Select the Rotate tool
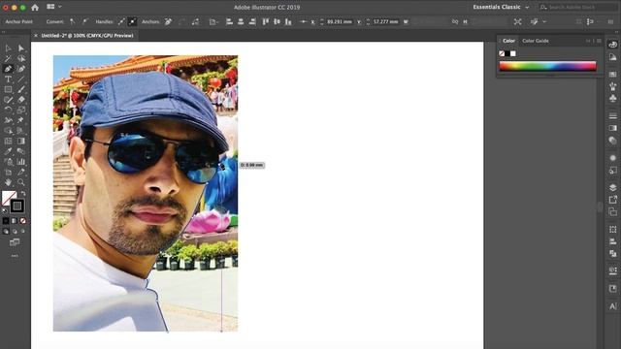The image size is (621, 349). [8, 110]
